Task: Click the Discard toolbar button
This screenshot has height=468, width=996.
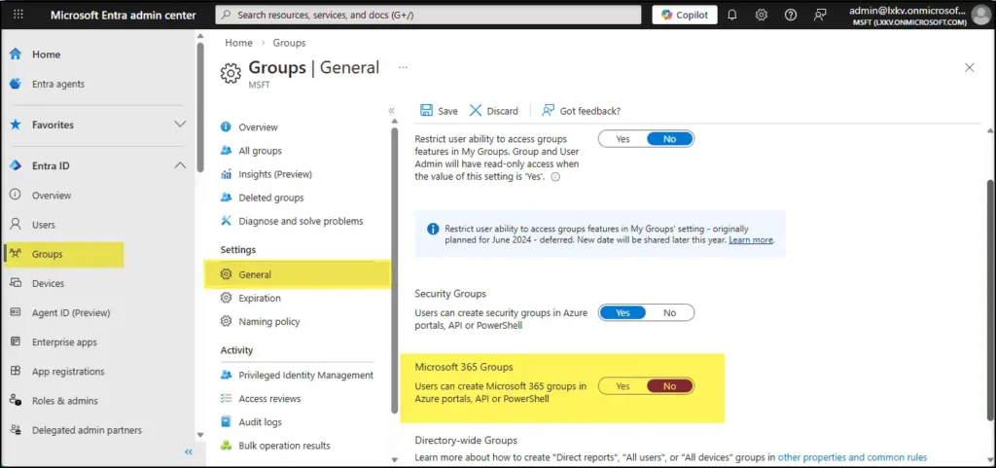Action: pyautogui.click(x=493, y=111)
